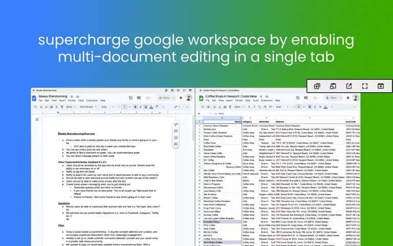
Task: Click the close-pane icon in enlarged callout toolbar
Action: 381,86
